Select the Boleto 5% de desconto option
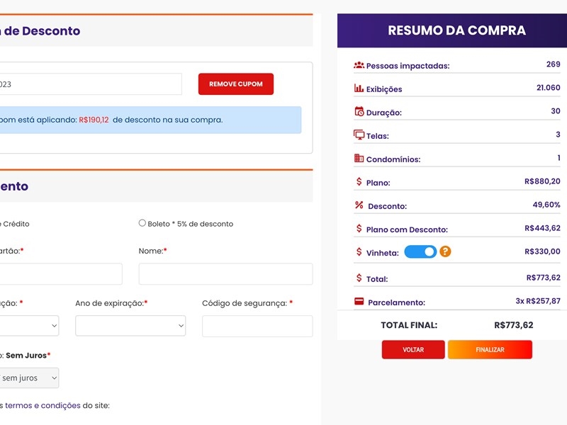 tap(142, 223)
